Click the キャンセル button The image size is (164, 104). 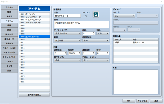pos(142,101)
